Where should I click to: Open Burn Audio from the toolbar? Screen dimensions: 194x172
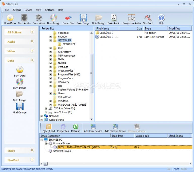tap(24, 19)
